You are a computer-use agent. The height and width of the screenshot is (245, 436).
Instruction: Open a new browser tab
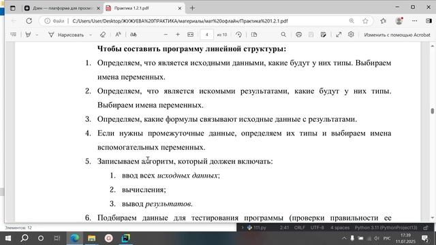coord(192,8)
